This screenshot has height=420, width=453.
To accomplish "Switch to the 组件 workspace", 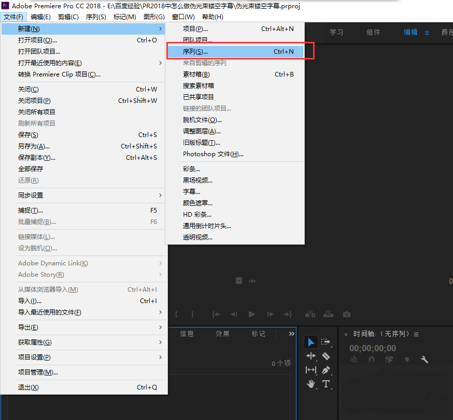I will pos(373,32).
